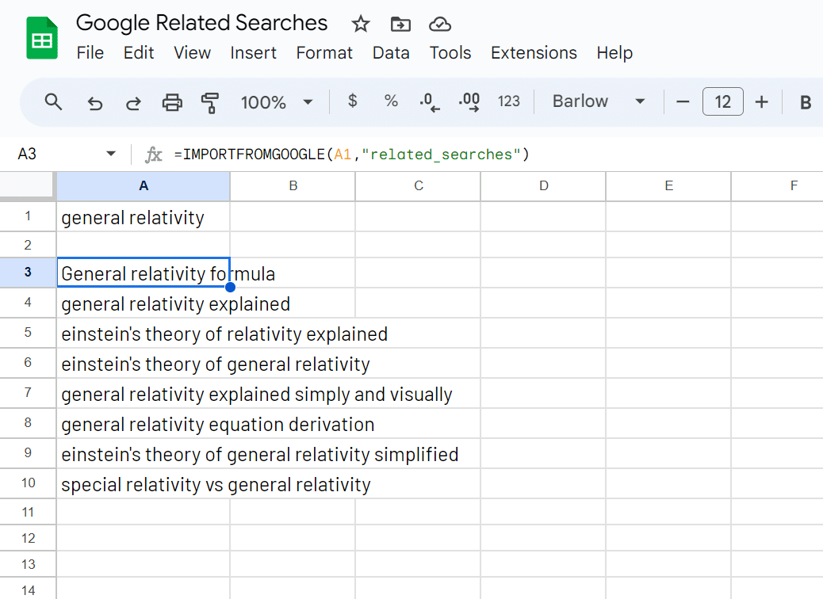The image size is (823, 599).
Task: Decrease font size with minus button
Action: (x=683, y=101)
